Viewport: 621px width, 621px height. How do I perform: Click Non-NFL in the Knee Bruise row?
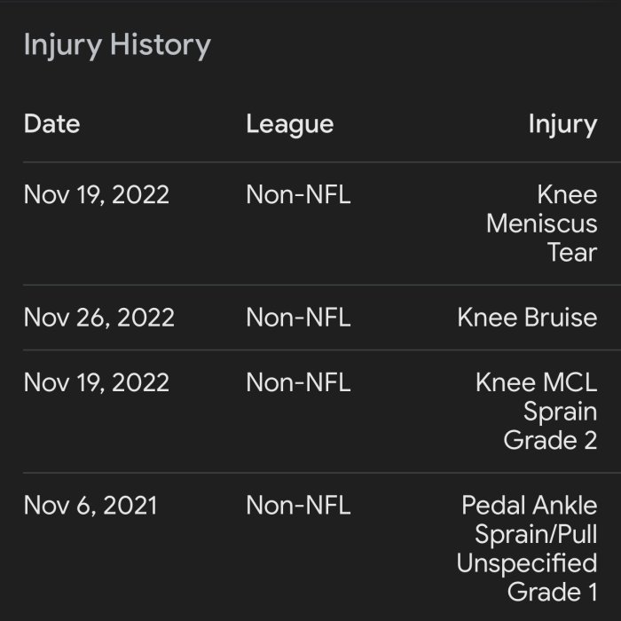[x=298, y=317]
